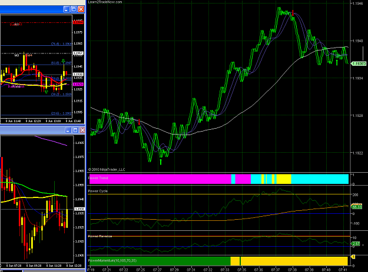368x272 pixels.
Task: Click the hollow green down arrow in top-left chart
Action: point(63,62)
